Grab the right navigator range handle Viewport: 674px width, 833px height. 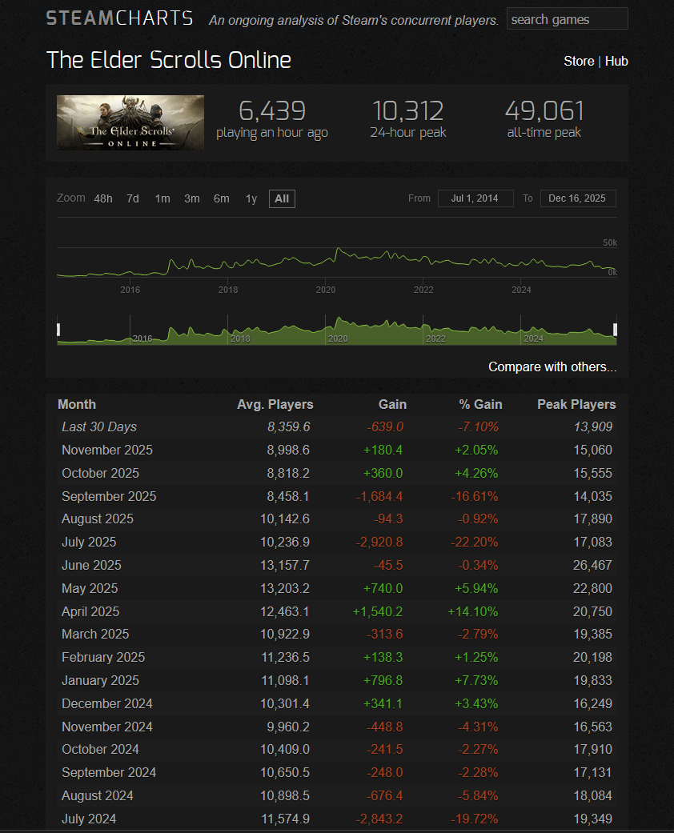(615, 330)
